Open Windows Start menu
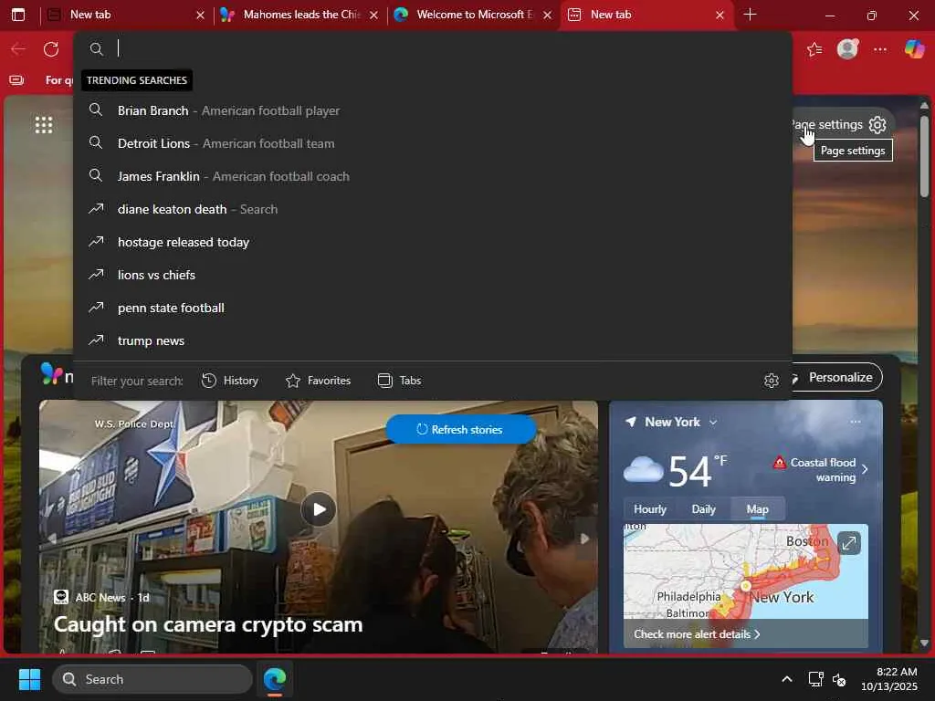The image size is (935, 701). click(x=29, y=679)
